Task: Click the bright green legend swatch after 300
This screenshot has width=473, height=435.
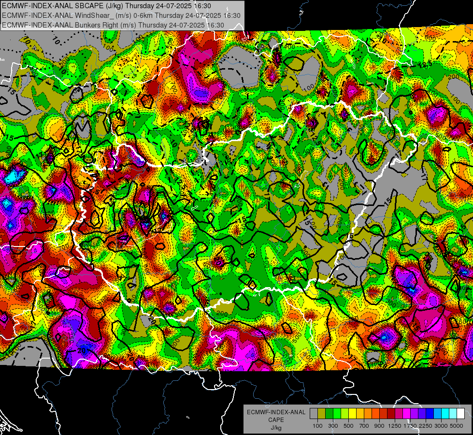Action: coord(337,414)
